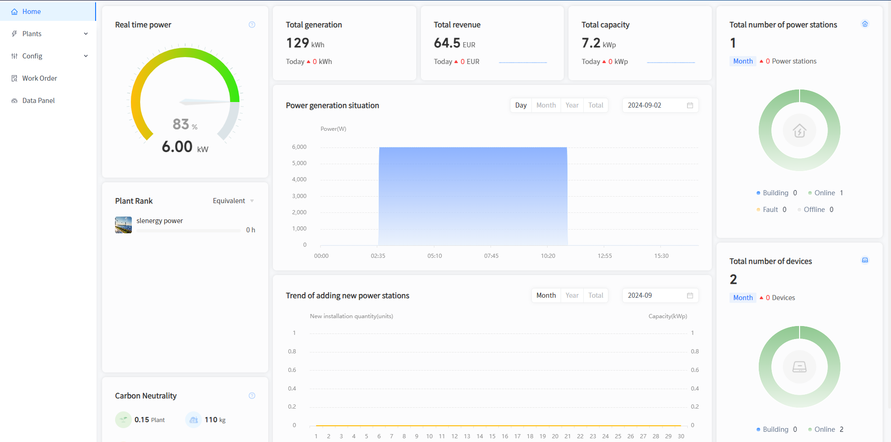
Task: Open calendar icon in power generation date
Action: (690, 105)
